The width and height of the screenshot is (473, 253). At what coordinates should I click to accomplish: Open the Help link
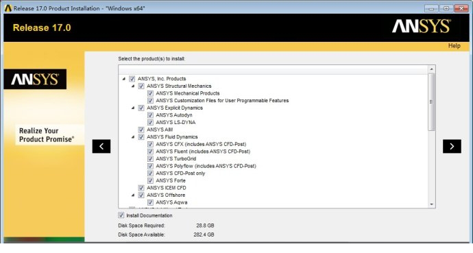tap(454, 46)
